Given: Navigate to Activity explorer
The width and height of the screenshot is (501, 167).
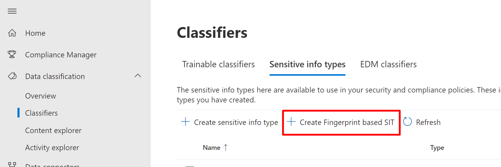Looking at the screenshot, I should point(52,147).
